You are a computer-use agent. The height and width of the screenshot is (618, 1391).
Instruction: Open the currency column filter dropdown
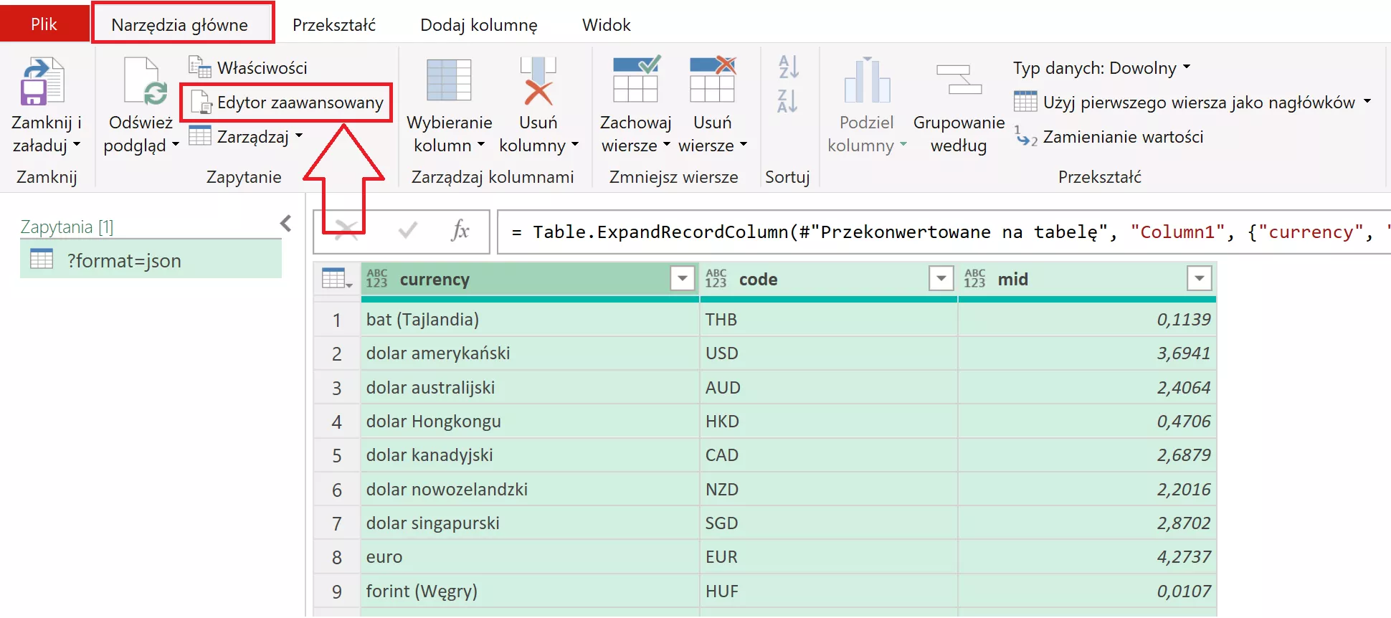[682, 278]
